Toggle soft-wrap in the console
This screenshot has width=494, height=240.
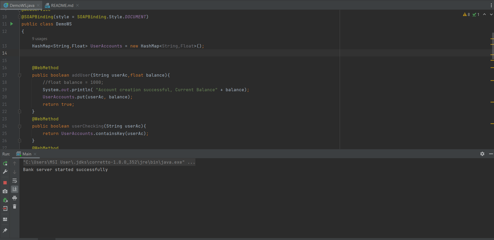pos(15,181)
